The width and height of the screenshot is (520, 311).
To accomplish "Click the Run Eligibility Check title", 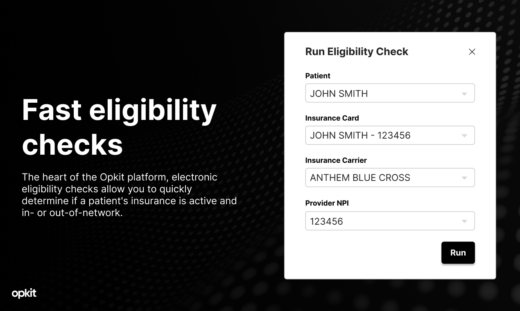I will tap(356, 52).
